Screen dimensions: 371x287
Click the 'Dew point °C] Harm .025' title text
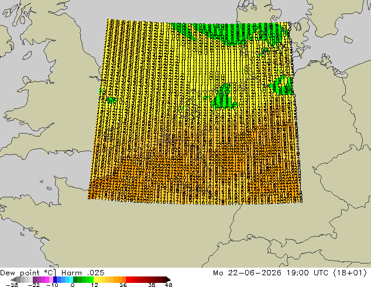52,273
